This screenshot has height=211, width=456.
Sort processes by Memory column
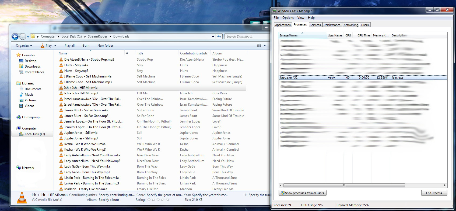pos(380,35)
